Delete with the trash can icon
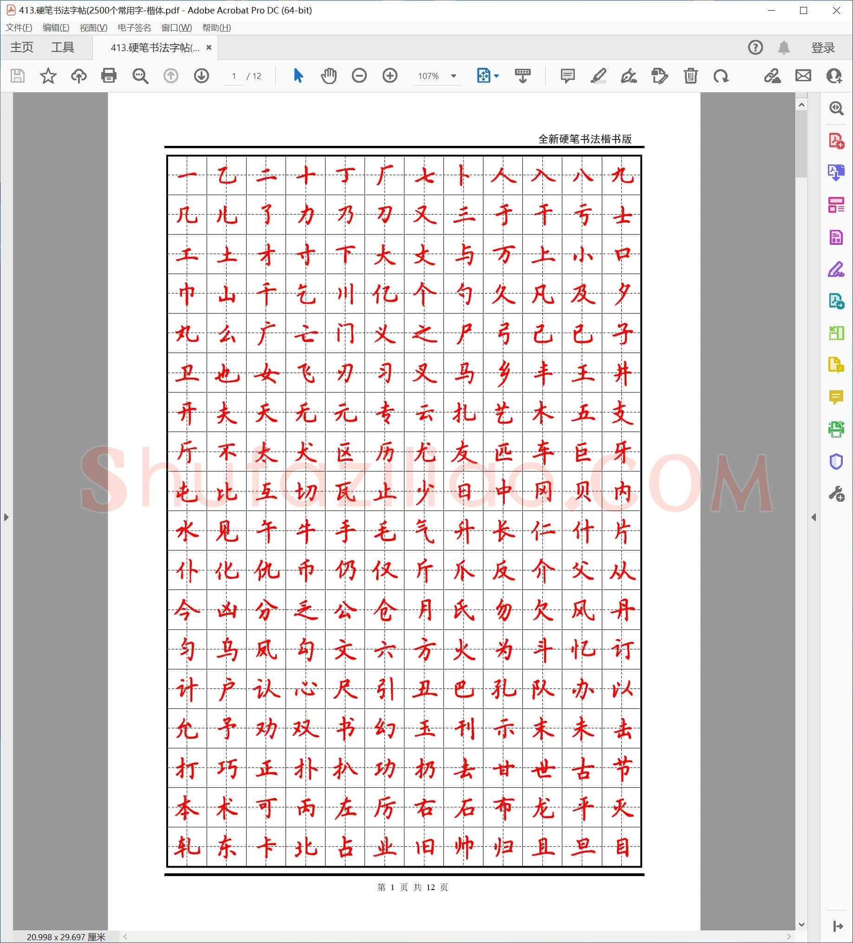This screenshot has height=943, width=853. [x=690, y=76]
